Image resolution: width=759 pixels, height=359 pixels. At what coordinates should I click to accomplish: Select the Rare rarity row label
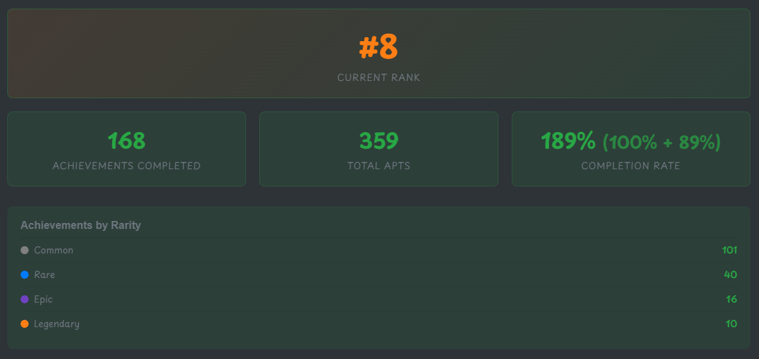[45, 275]
